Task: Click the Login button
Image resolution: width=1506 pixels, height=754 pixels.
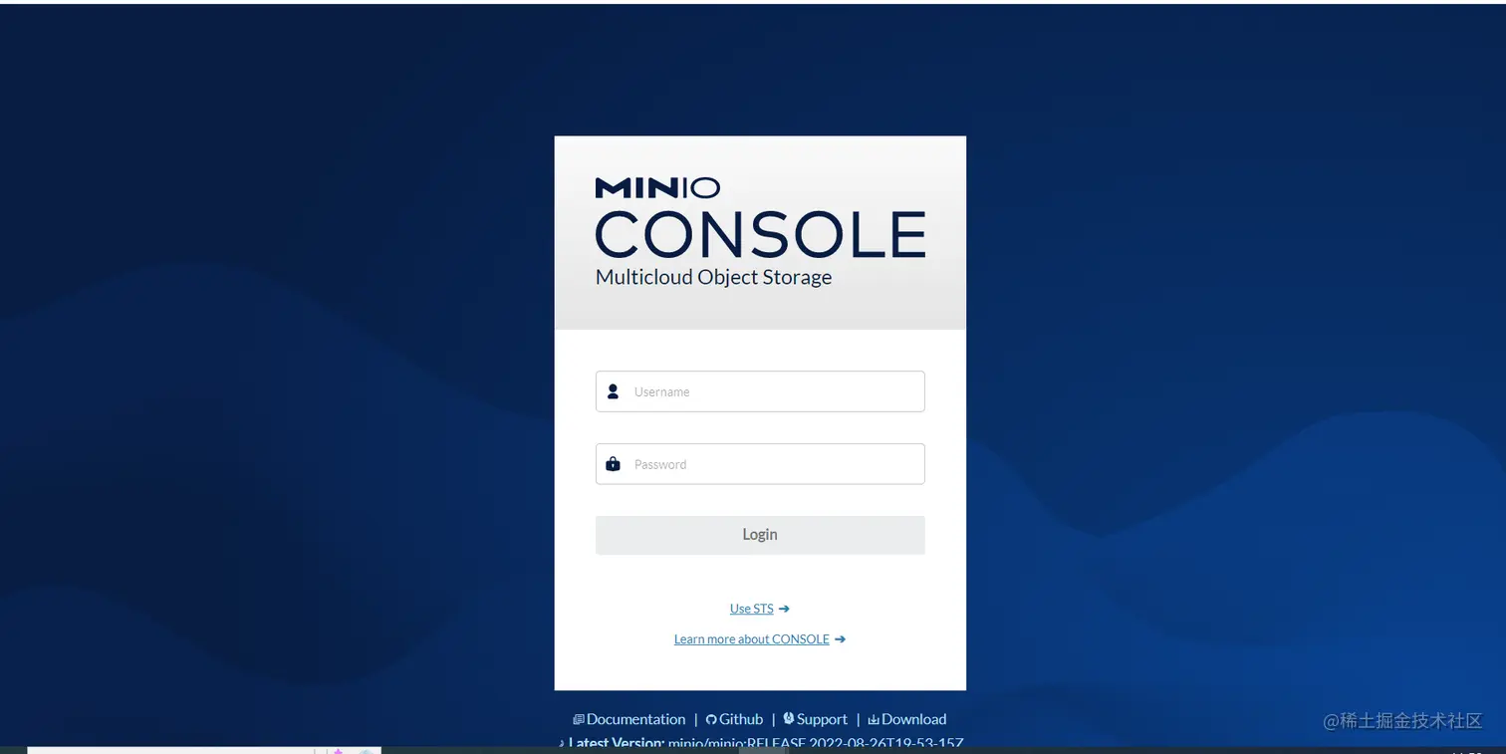Action: click(760, 535)
